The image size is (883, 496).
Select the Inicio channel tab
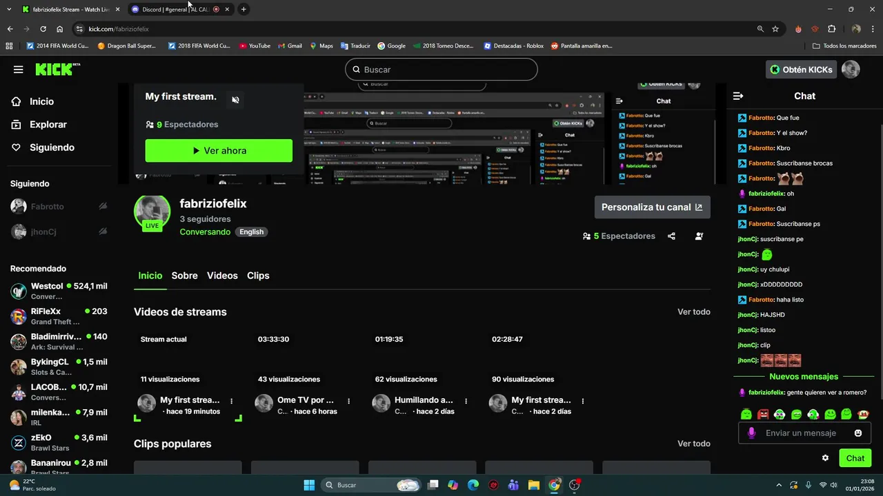150,276
